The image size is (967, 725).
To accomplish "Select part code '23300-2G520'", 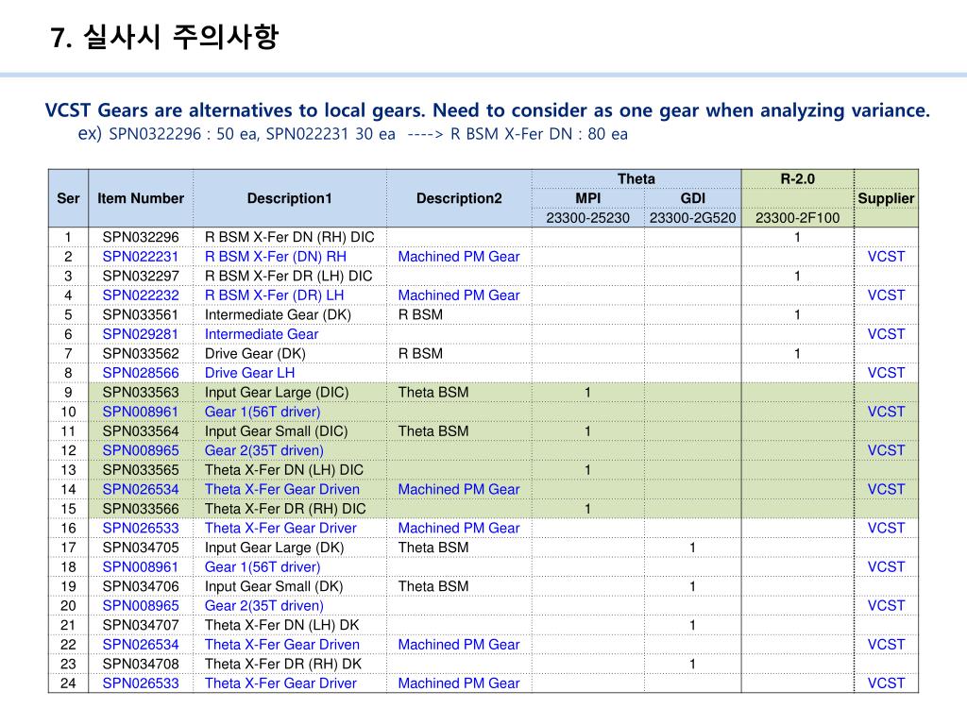I will coord(692,218).
